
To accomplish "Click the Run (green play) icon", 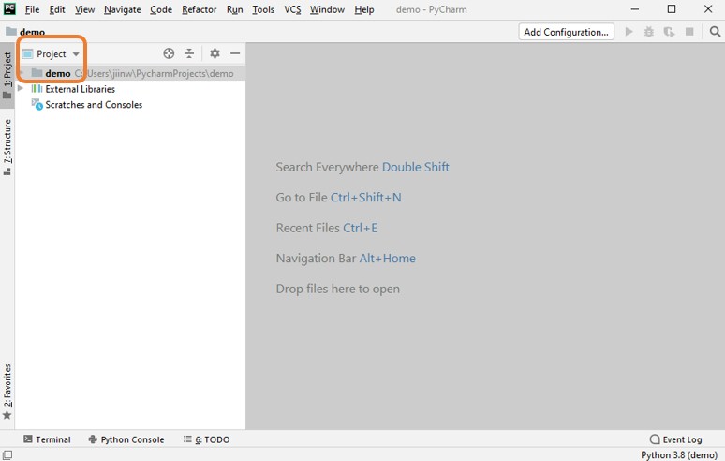I will 629,32.
